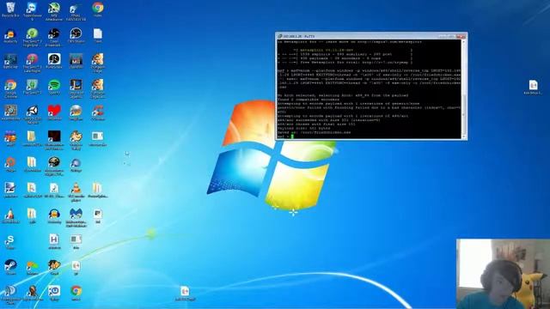Select the Spotify desktop shortcut
550x309 pixels.
pyautogui.click(x=54, y=87)
